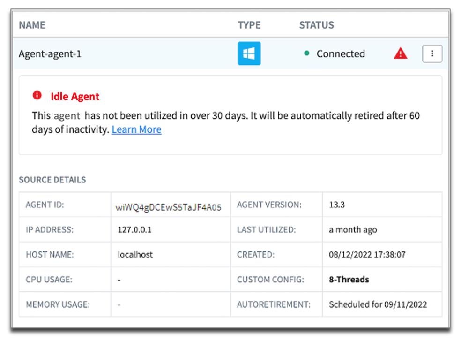Click the agent version 13.3 value

337,205
